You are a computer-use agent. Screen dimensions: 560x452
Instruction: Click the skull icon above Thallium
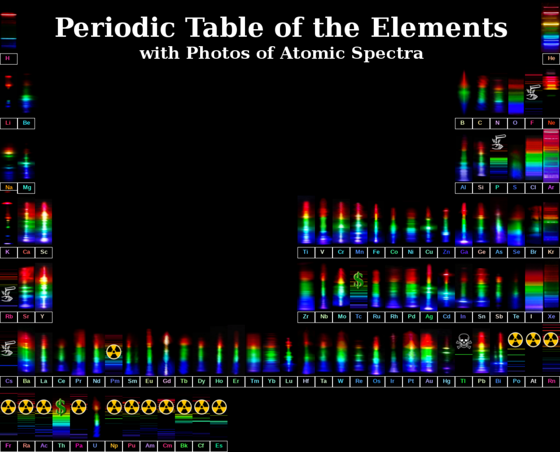click(463, 340)
